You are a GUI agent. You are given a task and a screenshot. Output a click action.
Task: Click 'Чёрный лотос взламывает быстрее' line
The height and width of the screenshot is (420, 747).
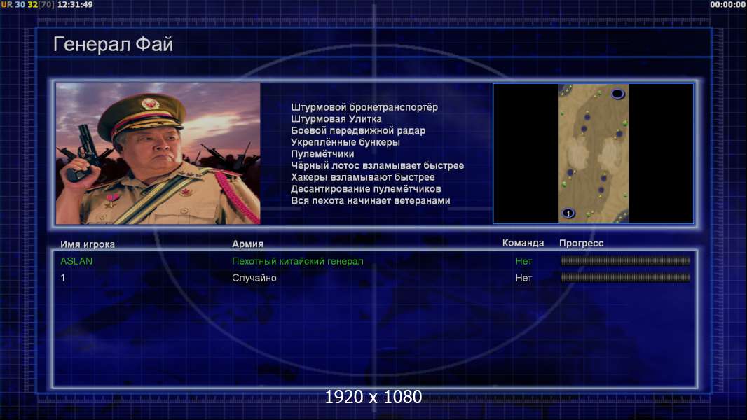coord(377,165)
